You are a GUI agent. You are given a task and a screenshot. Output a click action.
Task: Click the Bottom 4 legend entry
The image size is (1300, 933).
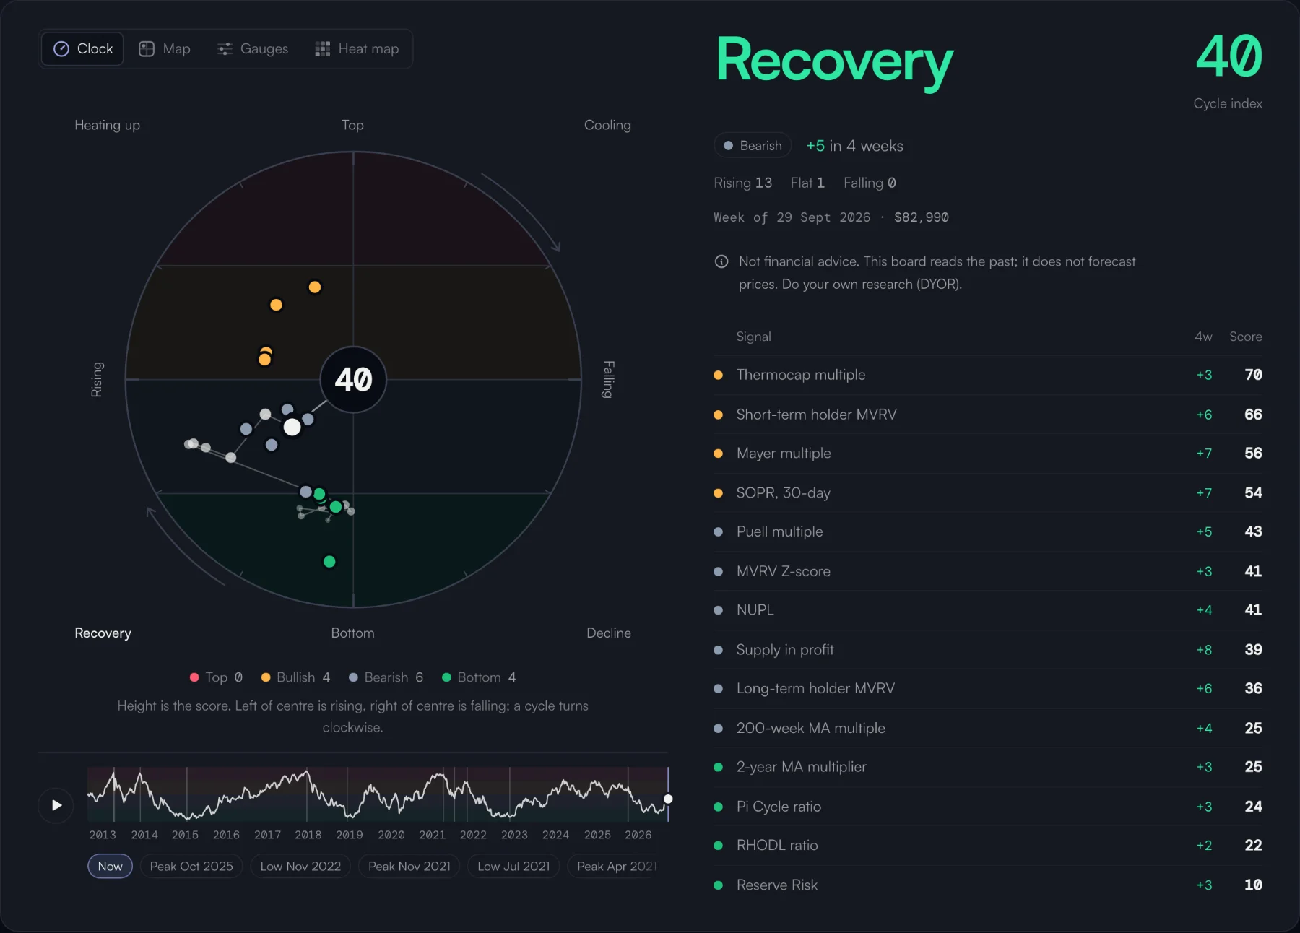pyautogui.click(x=479, y=677)
